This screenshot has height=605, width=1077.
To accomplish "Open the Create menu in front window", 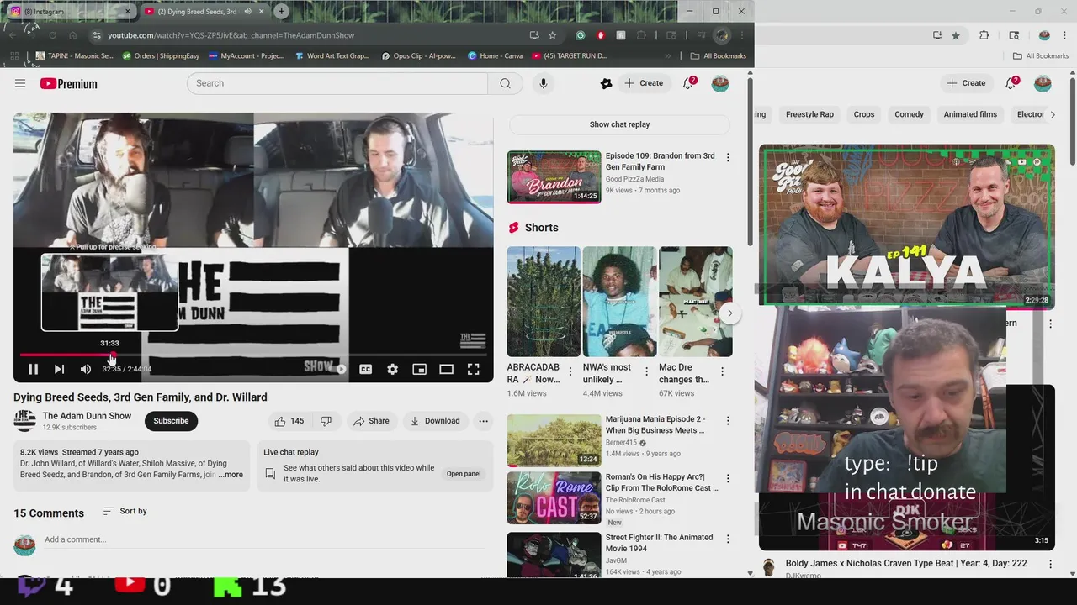I will tap(644, 83).
